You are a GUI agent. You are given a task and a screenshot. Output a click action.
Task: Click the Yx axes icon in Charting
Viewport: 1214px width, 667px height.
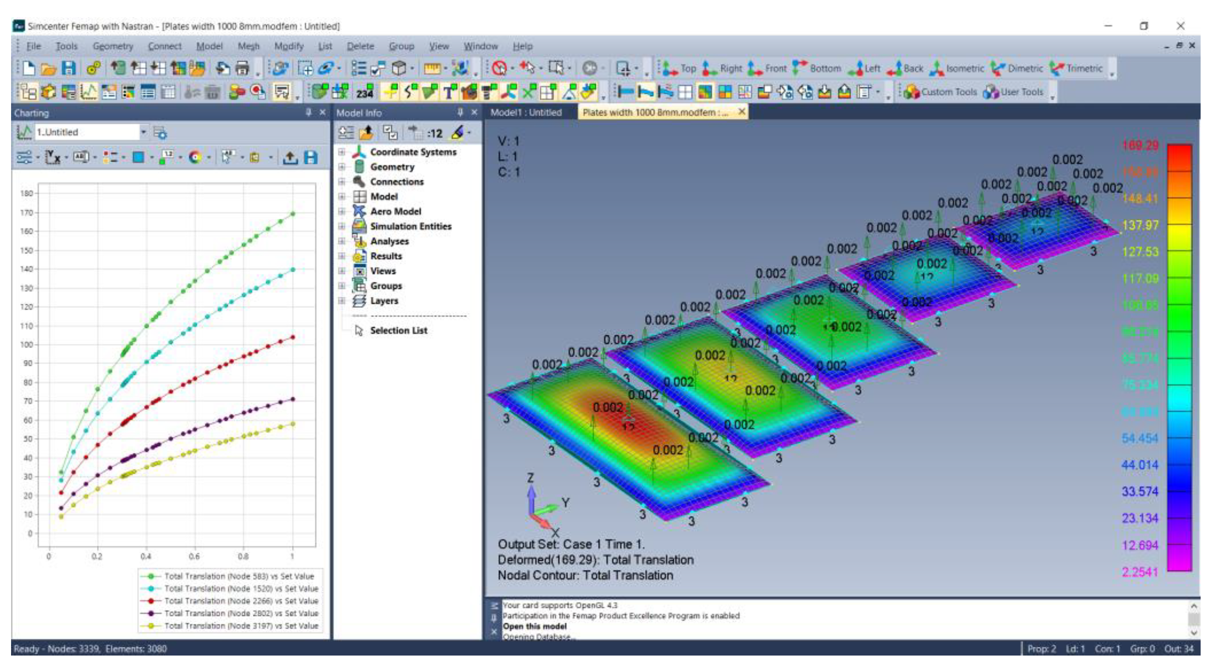pyautogui.click(x=53, y=157)
